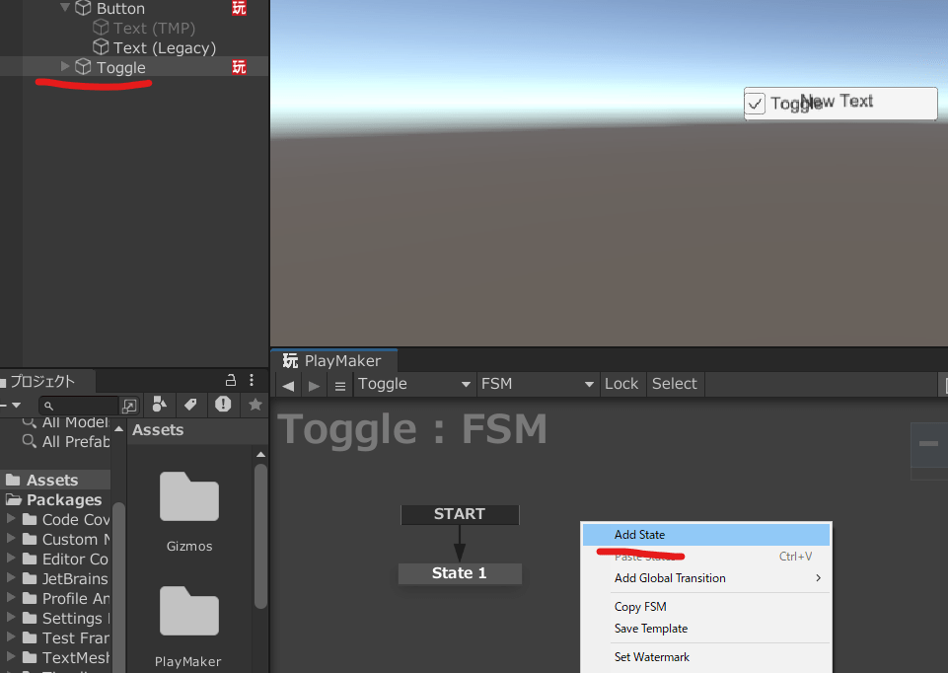Choose Add State from context menu
Screen dimensions: 948x673
click(639, 535)
